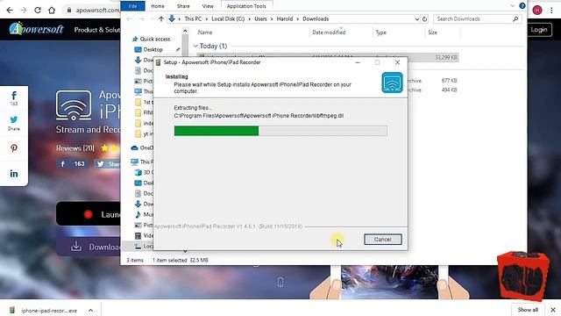Click the 'Downloads' breadcrumb segment
Image resolution: width=561 pixels, height=316 pixels.
pyautogui.click(x=316, y=19)
